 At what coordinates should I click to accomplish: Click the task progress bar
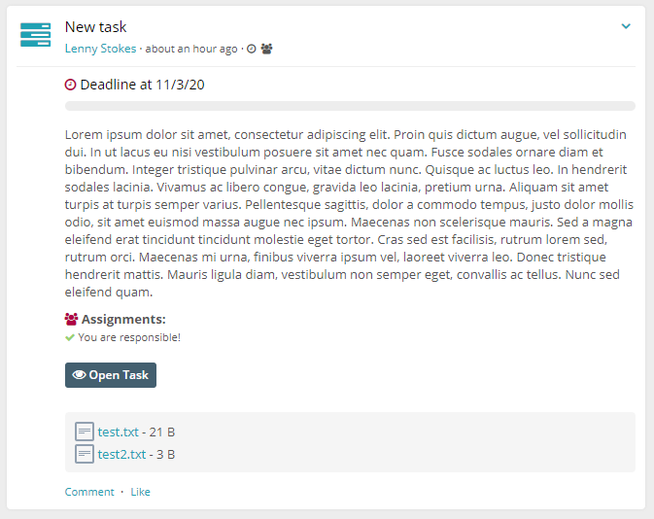pos(350,106)
